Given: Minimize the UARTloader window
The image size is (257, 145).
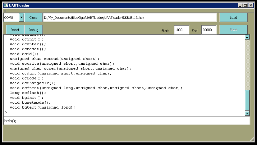Looking at the screenshot, I should tap(240, 5).
